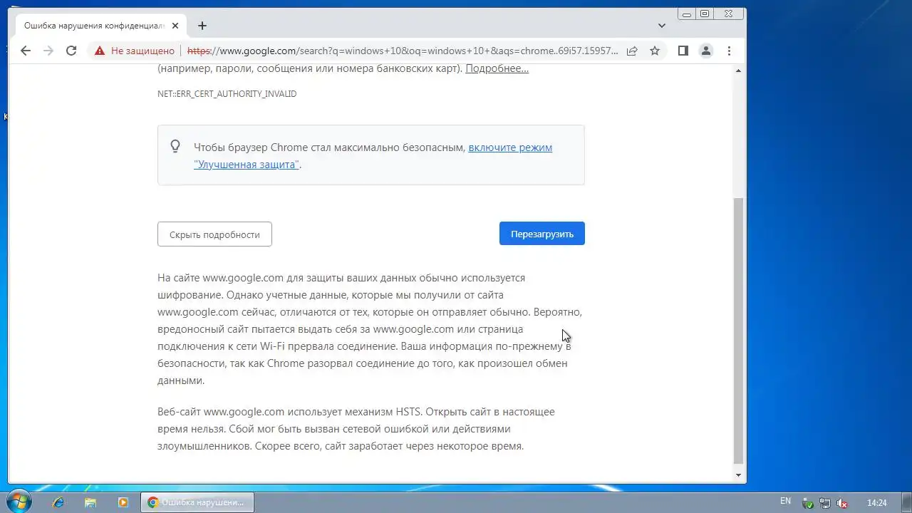Click the 14:24 clock in tray
The height and width of the screenshot is (513, 912).
pos(877,502)
